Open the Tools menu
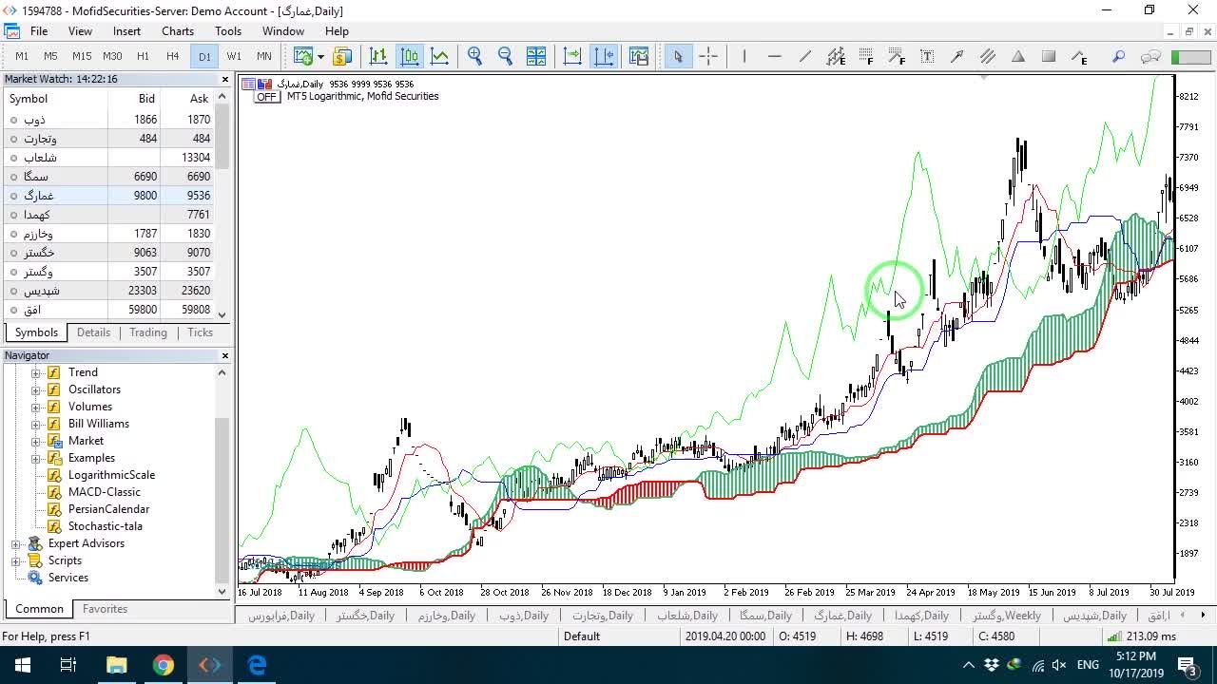Screen dimensions: 1217x684 (x=228, y=30)
